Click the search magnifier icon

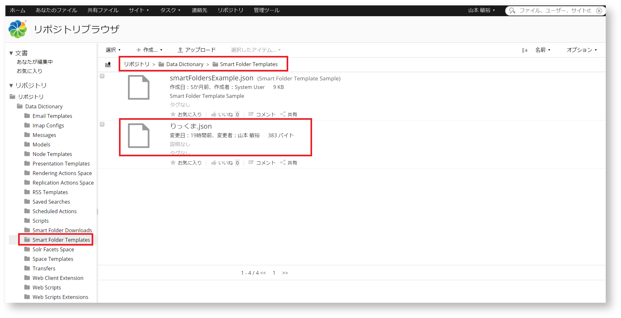[512, 10]
